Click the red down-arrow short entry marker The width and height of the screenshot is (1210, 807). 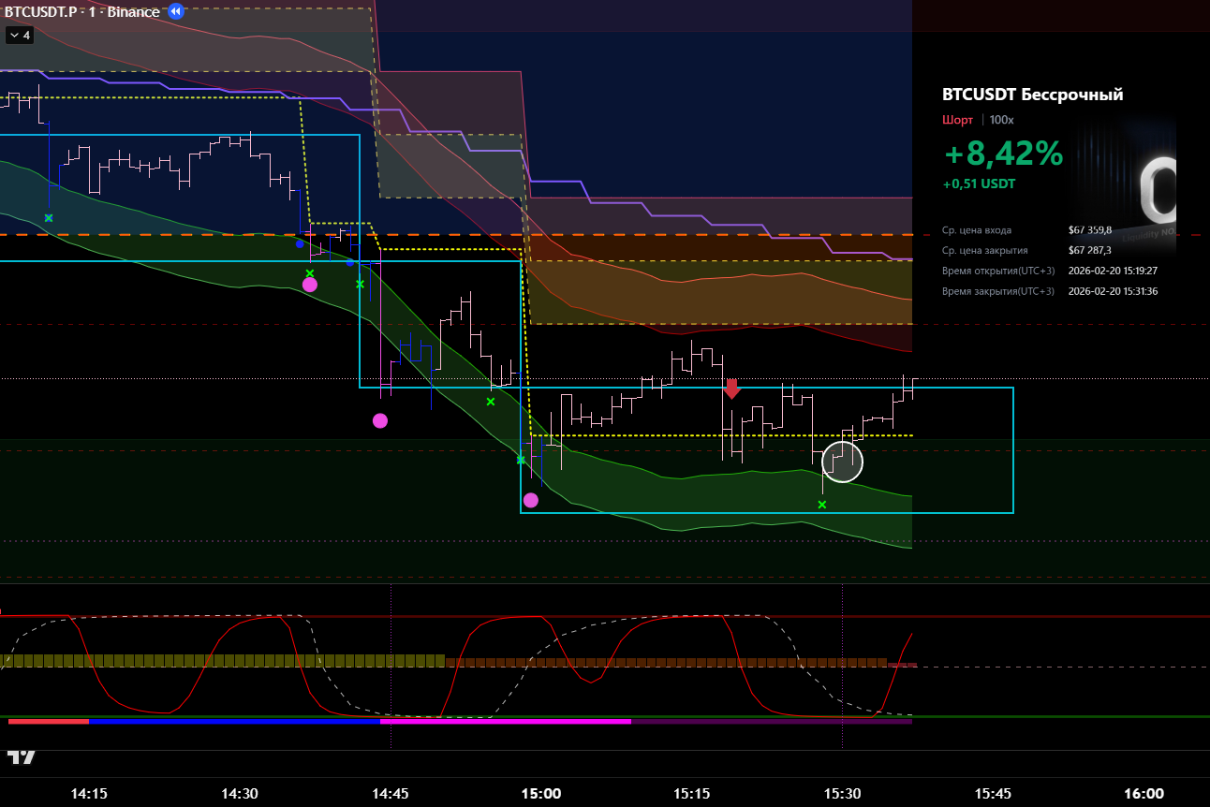(x=731, y=389)
